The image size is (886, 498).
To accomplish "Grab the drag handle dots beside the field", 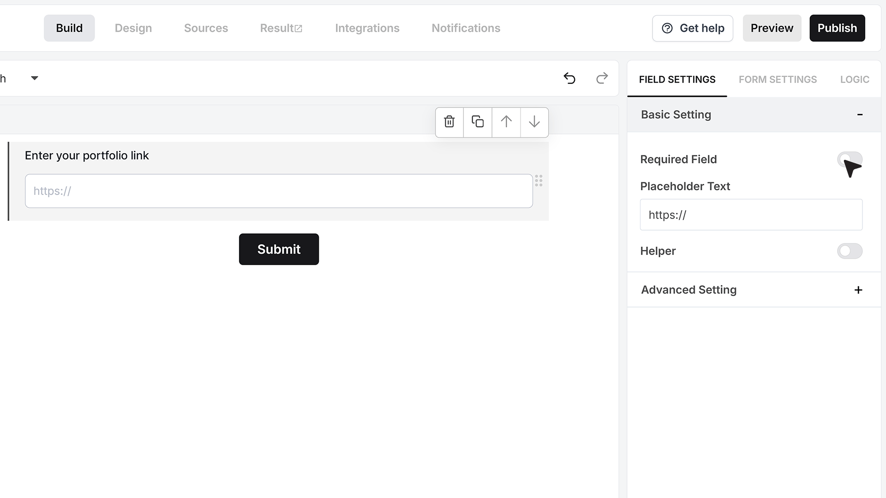I will pos(539,181).
